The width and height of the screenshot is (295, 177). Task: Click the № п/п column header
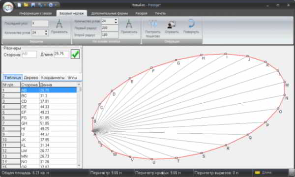[11, 85]
